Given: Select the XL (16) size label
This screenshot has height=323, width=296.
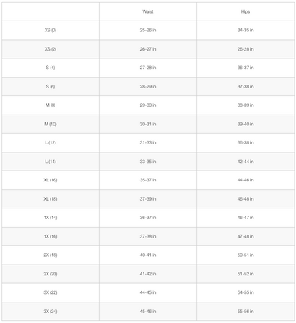Looking at the screenshot, I should (51, 180).
